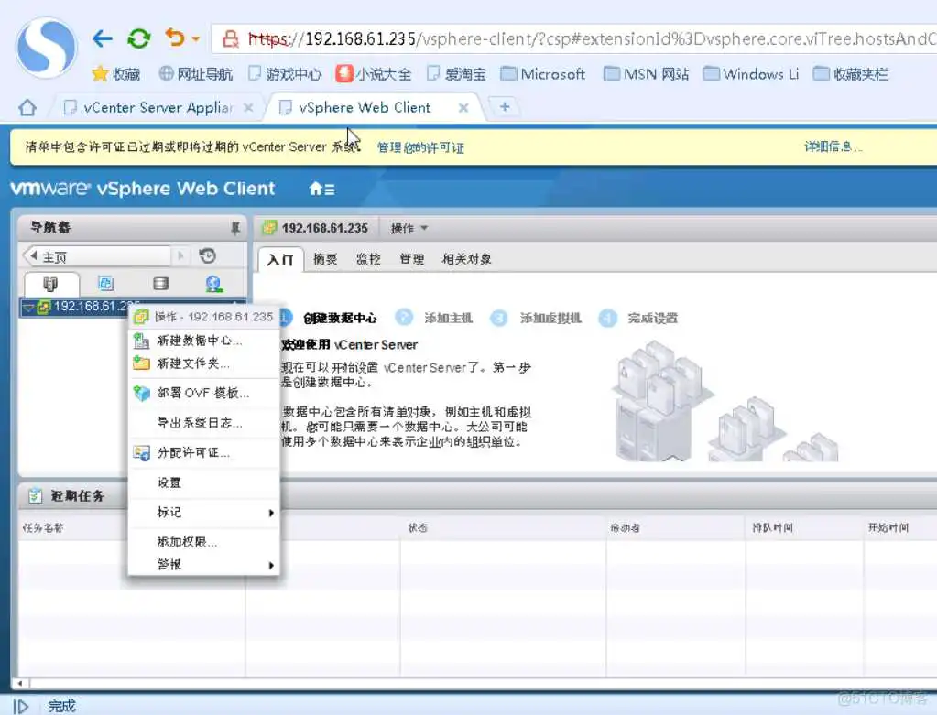Viewport: 937px width, 715px height.
Task: Sort tasks by 排队时间 column
Action: [773, 528]
